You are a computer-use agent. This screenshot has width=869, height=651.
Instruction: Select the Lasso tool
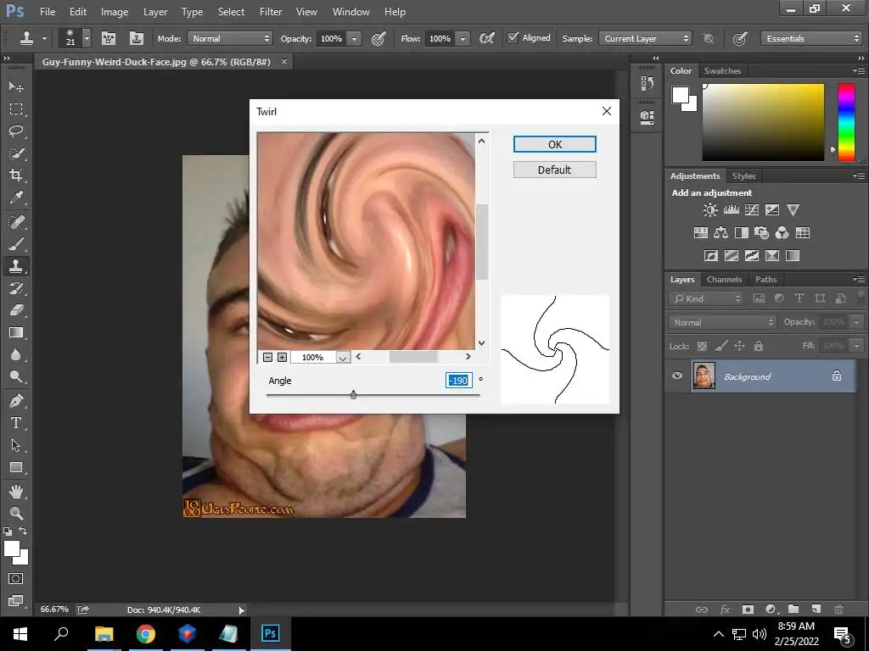pyautogui.click(x=15, y=131)
